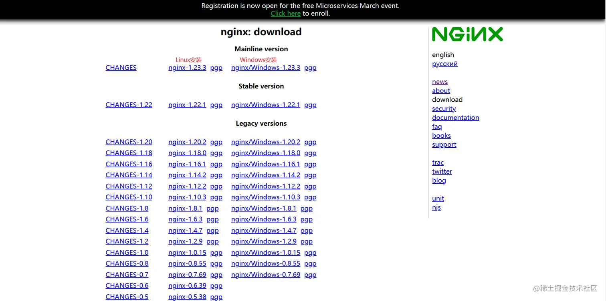Image resolution: width=606 pixels, height=301 pixels.
Task: Open the support page
Action: click(444, 144)
